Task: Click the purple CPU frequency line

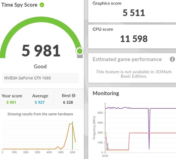Action: pos(139,108)
